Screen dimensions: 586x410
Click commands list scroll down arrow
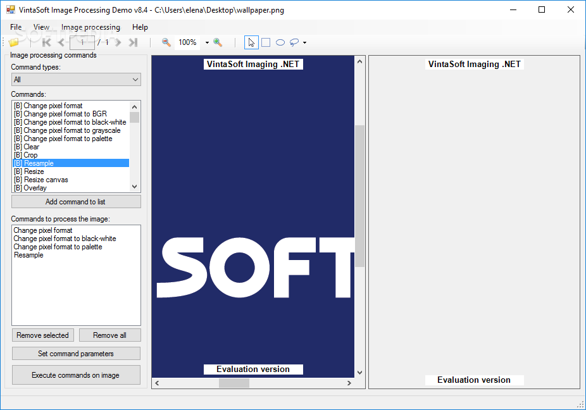tap(135, 187)
